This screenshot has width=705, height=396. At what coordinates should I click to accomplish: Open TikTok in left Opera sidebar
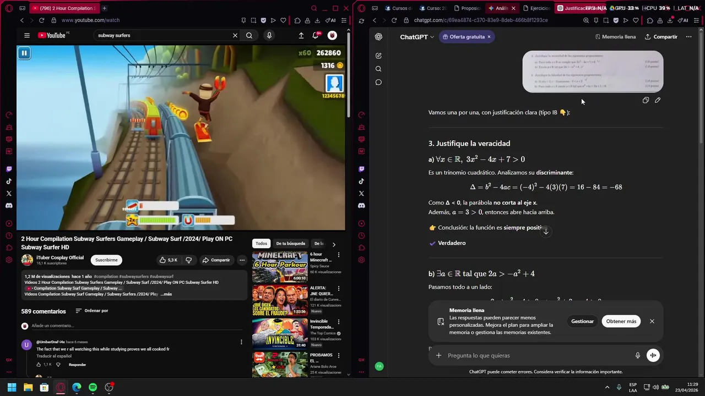pos(9,182)
